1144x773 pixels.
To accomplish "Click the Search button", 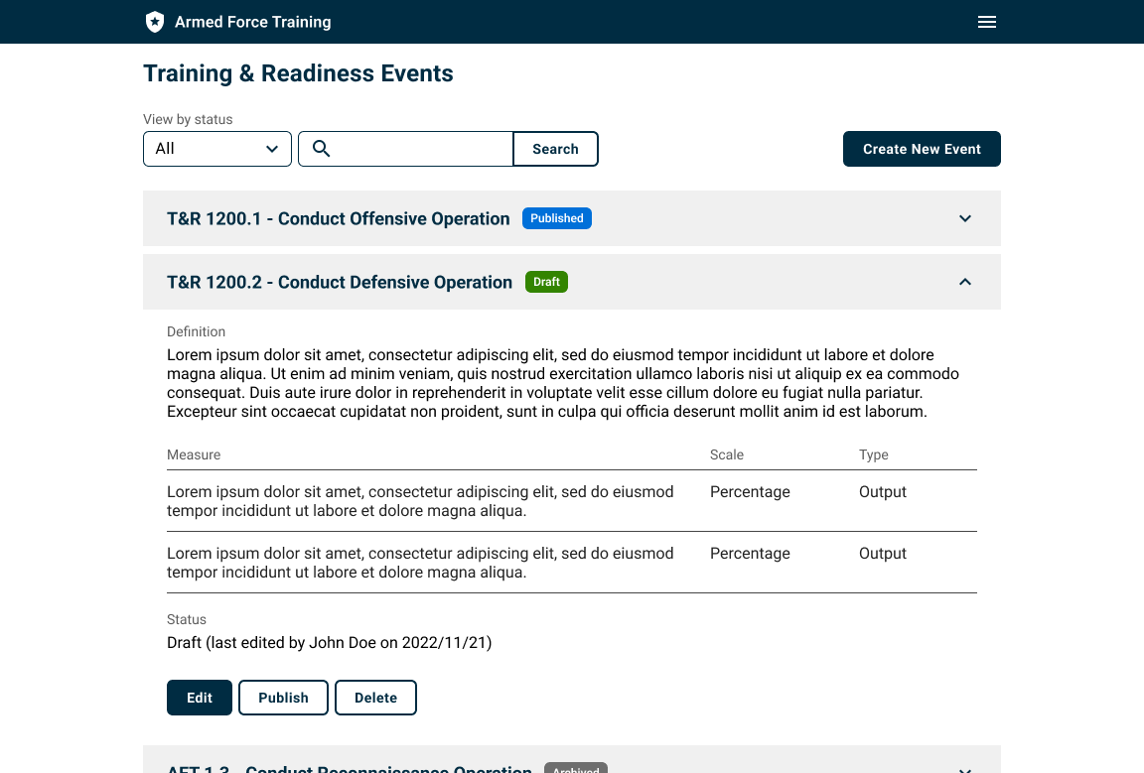I will click(x=555, y=149).
